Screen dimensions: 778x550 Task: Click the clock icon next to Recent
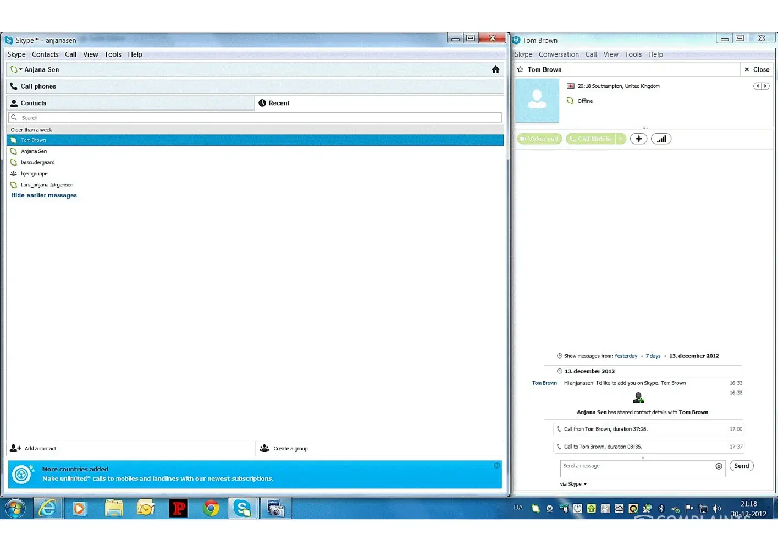pos(262,103)
